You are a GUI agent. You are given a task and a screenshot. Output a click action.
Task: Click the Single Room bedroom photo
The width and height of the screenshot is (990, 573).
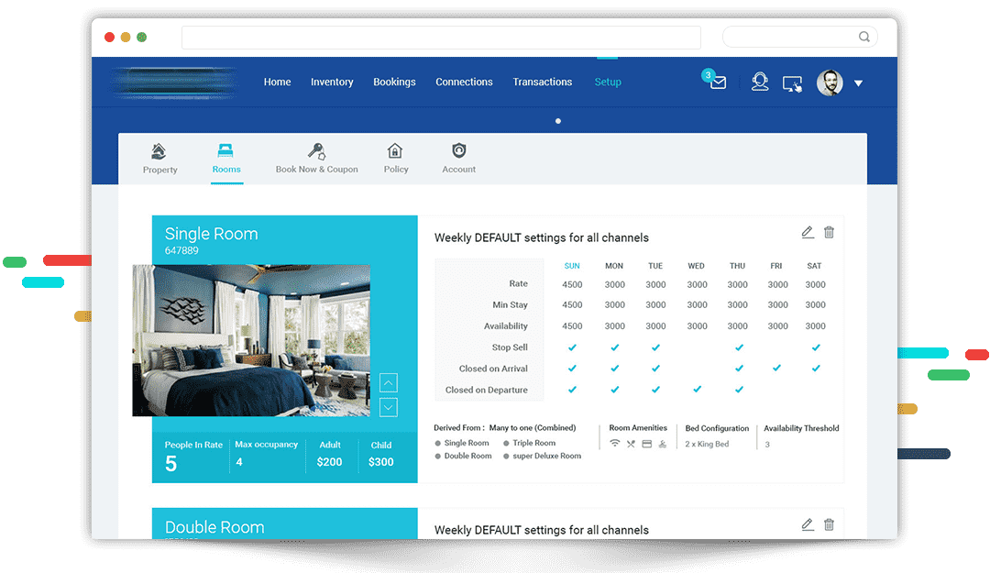point(251,340)
